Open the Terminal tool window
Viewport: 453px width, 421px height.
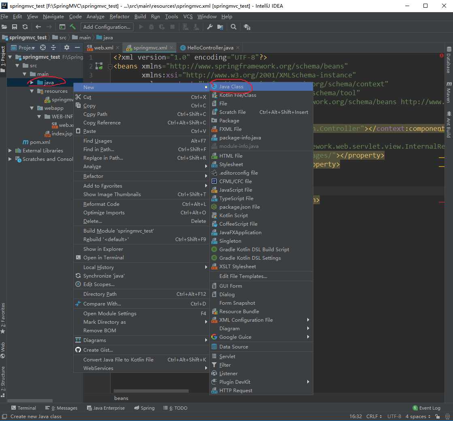tap(24, 408)
